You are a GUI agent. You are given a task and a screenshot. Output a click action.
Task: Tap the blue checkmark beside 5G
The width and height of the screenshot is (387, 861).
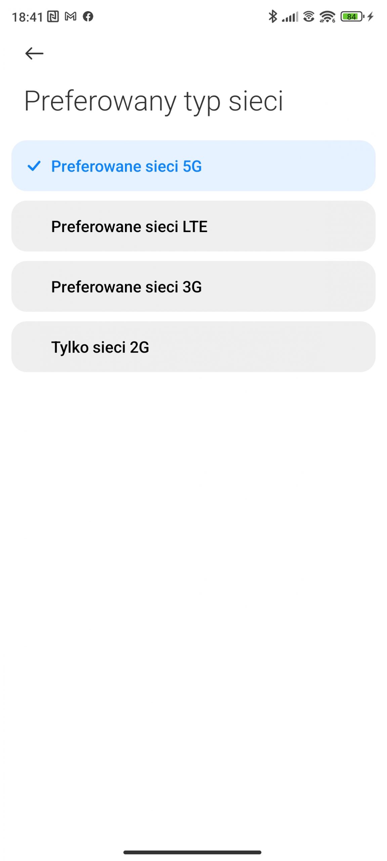(34, 166)
